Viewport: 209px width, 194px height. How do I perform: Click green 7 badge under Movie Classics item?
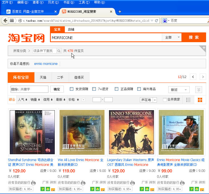coord(192,189)
